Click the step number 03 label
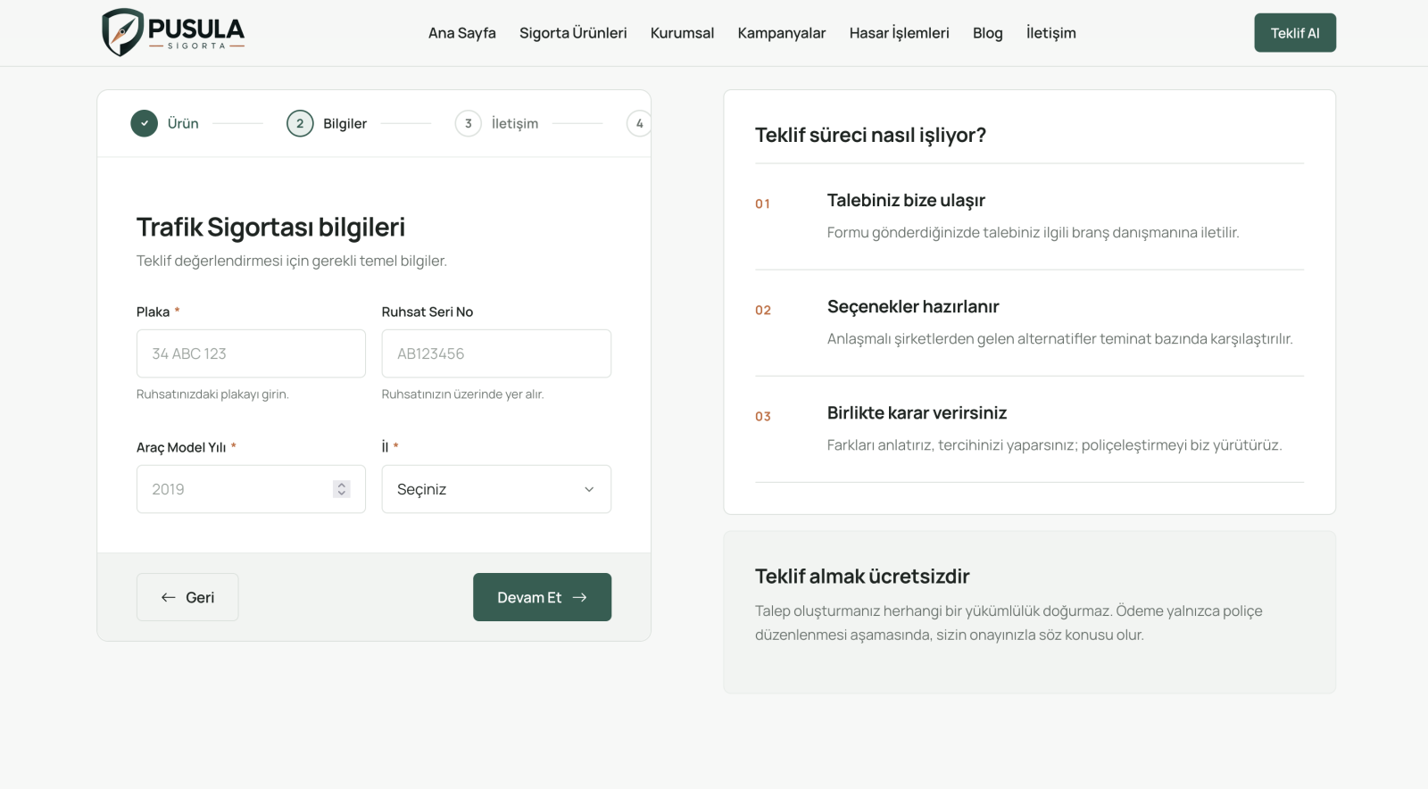 click(x=763, y=416)
